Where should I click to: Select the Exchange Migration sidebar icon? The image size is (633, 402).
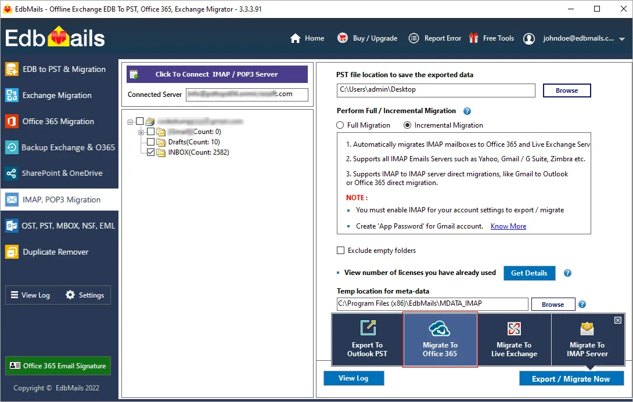58,95
